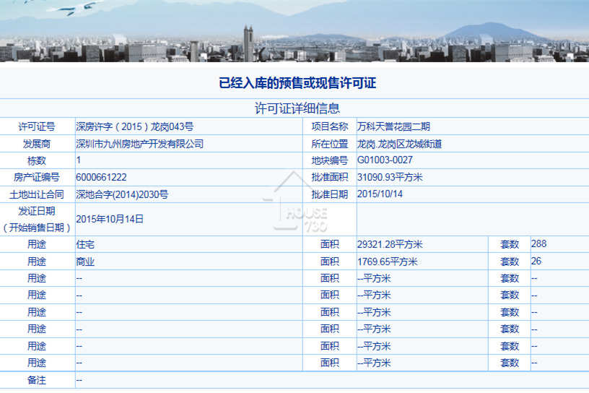Image resolution: width=589 pixels, height=393 pixels.
Task: Click the 住宅 usage value
Action: click(x=85, y=244)
